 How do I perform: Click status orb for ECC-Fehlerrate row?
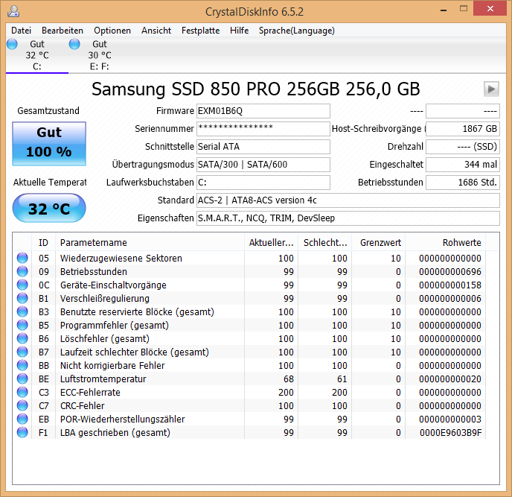[22, 392]
